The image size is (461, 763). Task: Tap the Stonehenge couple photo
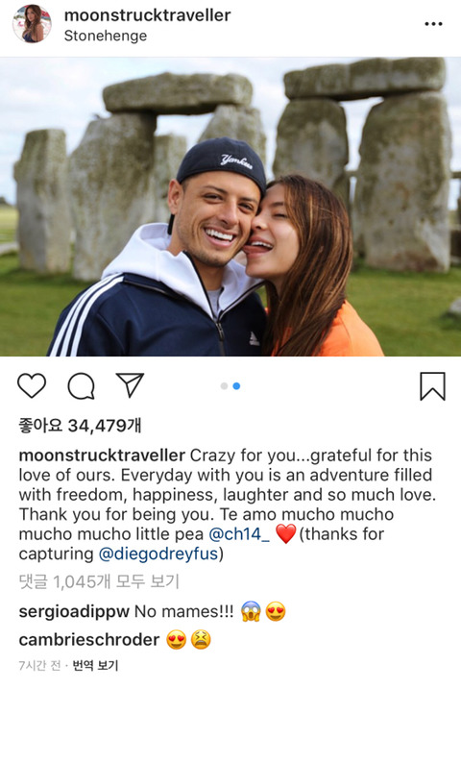coord(230,207)
